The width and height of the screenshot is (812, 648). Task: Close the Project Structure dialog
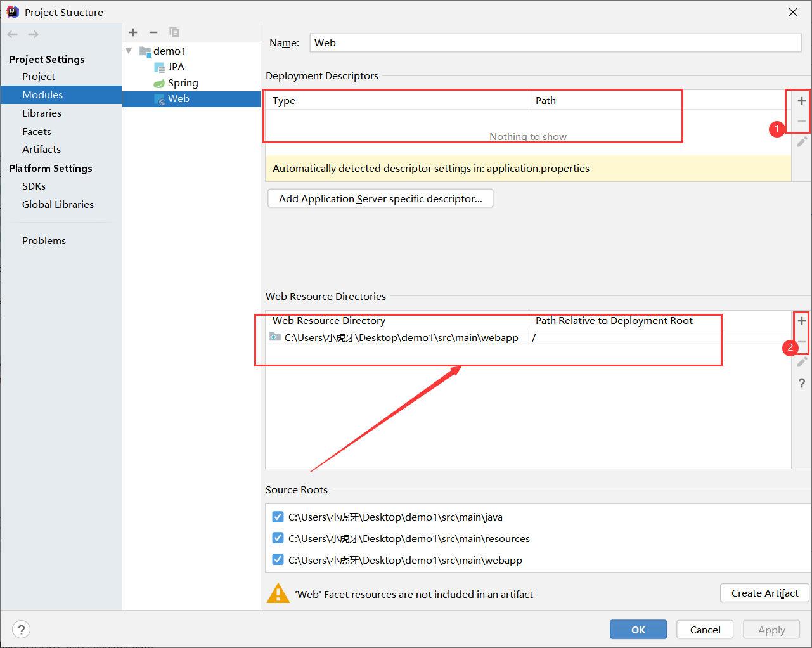[793, 12]
